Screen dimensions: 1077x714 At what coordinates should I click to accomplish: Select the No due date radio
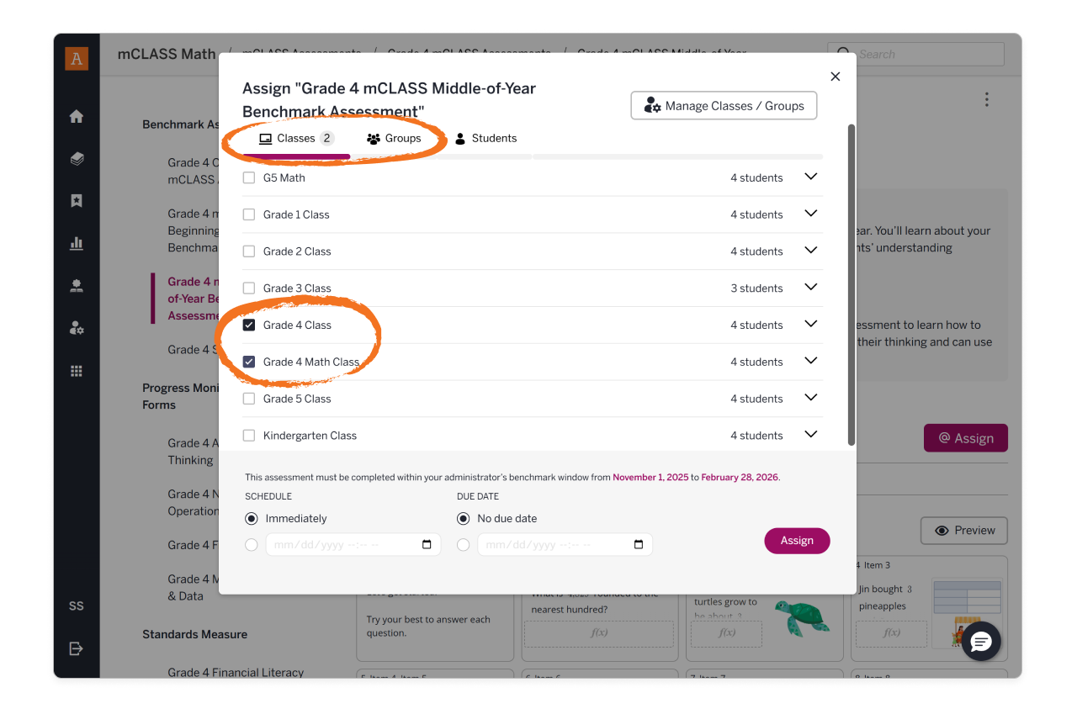(x=463, y=519)
